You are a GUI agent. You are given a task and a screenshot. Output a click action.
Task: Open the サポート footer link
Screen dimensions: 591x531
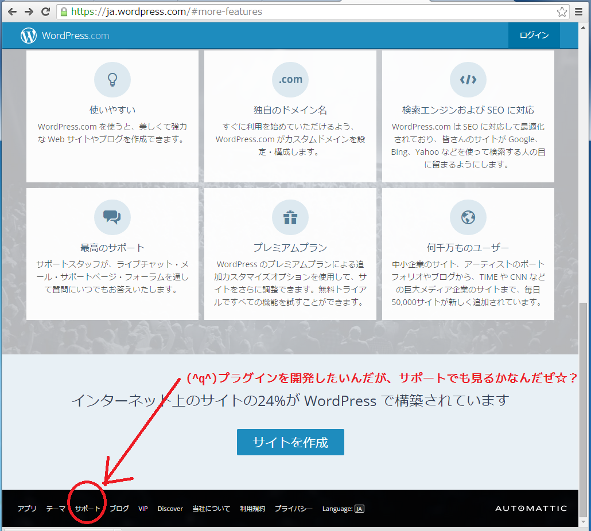[87, 509]
